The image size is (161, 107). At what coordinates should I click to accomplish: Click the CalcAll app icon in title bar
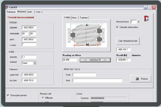pyautogui.click(x=7, y=7)
